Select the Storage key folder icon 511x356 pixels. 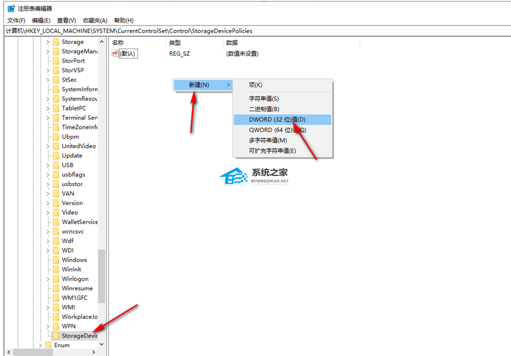57,42
